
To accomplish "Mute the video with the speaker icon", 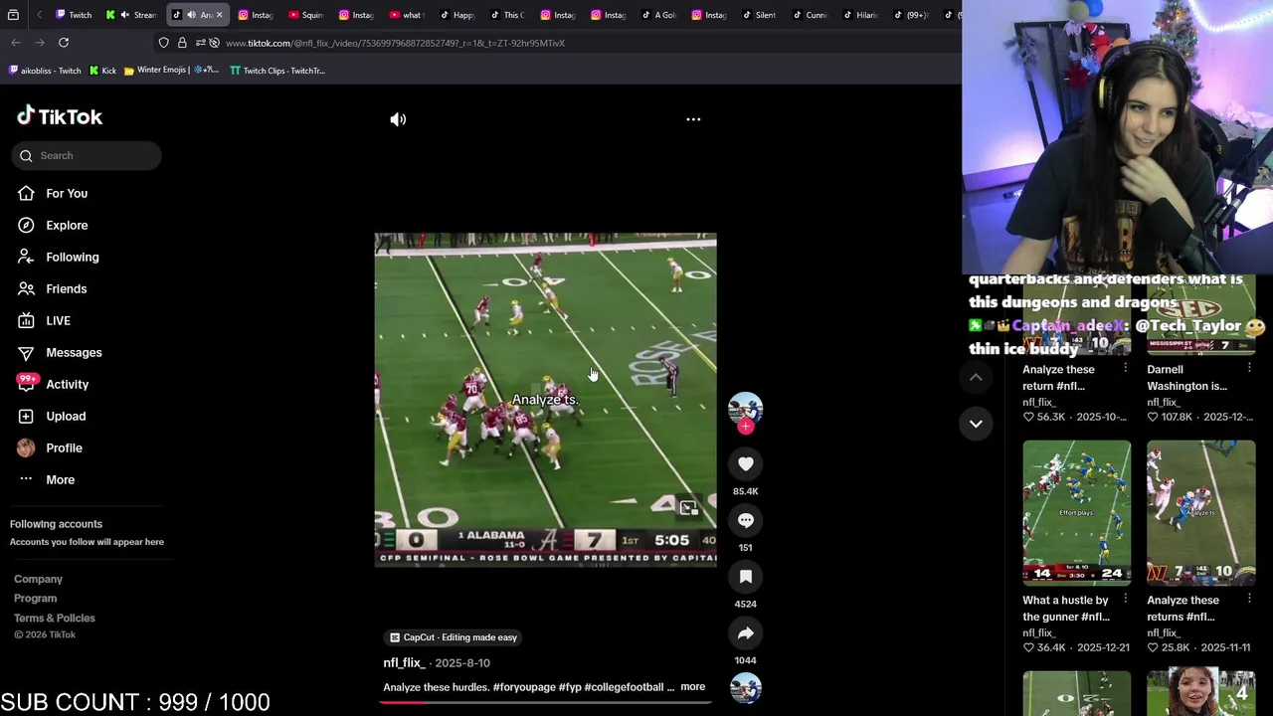I will (398, 119).
